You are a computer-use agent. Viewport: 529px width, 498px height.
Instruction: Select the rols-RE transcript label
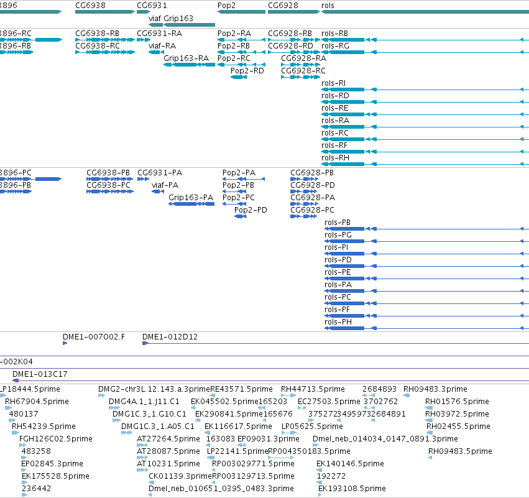334,108
